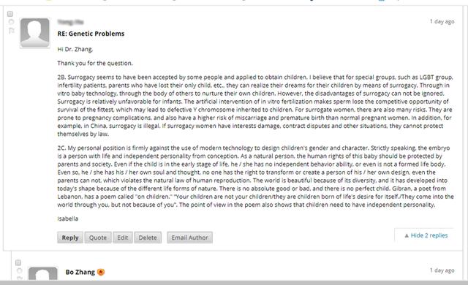
Task: Reply to Isabella's post
Action: (x=70, y=237)
